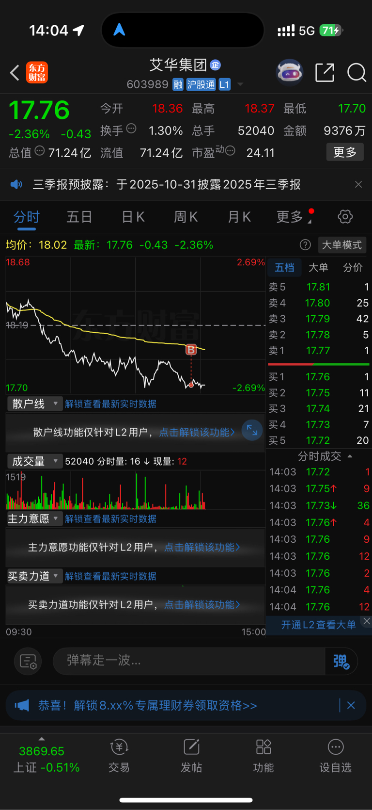This screenshot has width=372, height=810.
Task: Toggle the 弹 bullet comments switch
Action: click(x=341, y=661)
